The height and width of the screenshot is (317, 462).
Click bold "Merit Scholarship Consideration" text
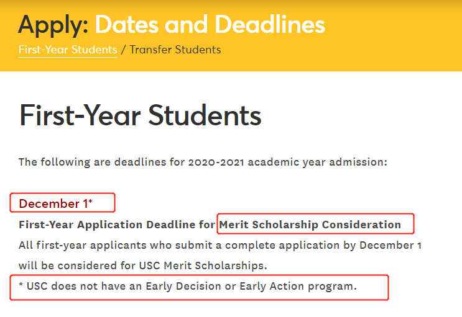pos(310,225)
